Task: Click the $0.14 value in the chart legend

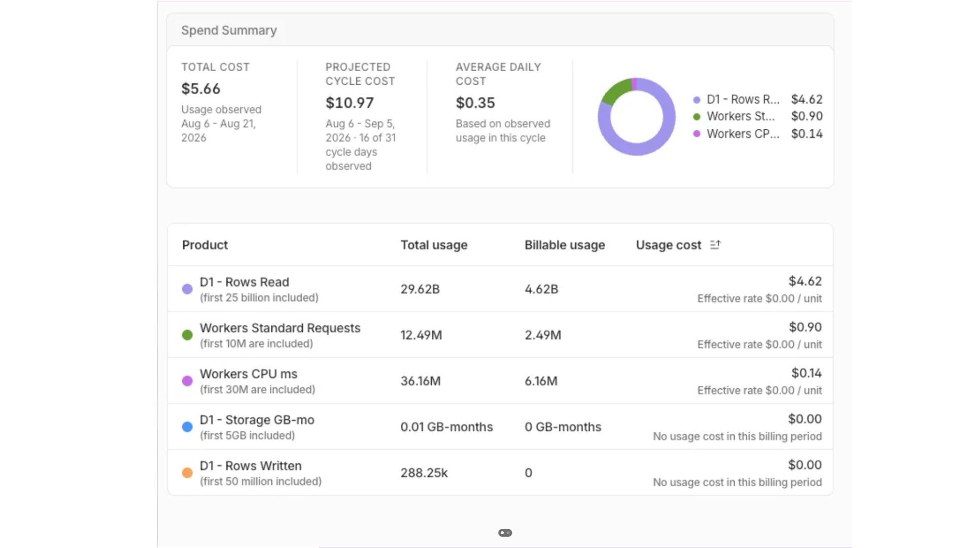Action: (x=807, y=134)
